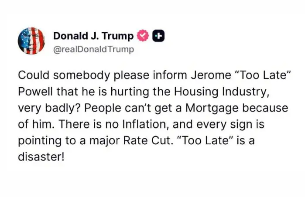This screenshot has height=197, width=305.
Task: Select the word Powell in the post
Action: (x=35, y=92)
